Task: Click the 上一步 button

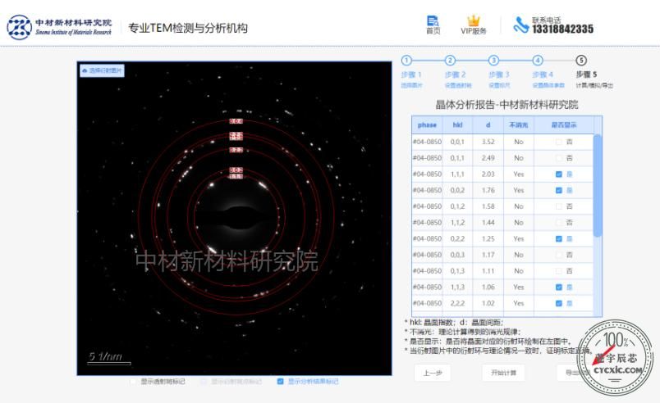Action: point(433,373)
